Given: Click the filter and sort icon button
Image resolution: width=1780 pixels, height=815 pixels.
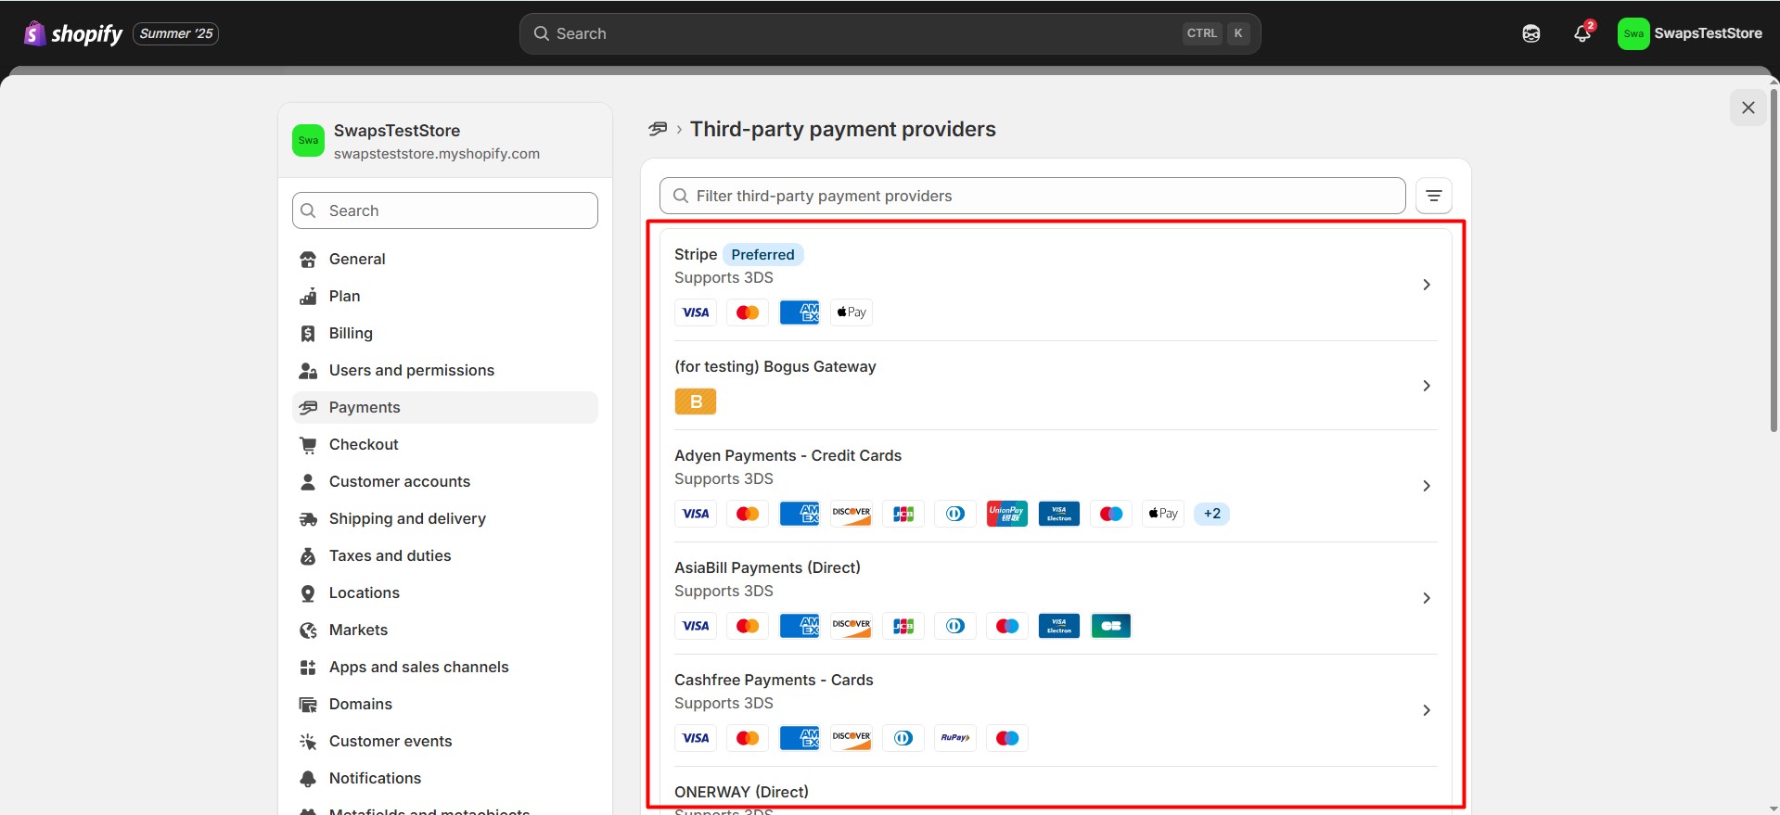Looking at the screenshot, I should pyautogui.click(x=1433, y=196).
